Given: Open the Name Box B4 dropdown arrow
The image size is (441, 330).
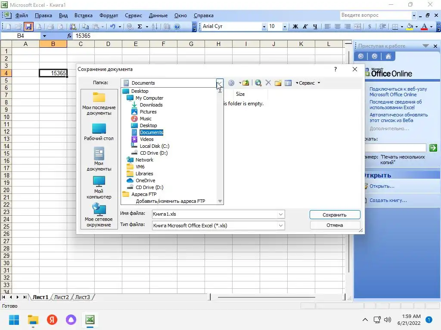Looking at the screenshot, I should 44,36.
